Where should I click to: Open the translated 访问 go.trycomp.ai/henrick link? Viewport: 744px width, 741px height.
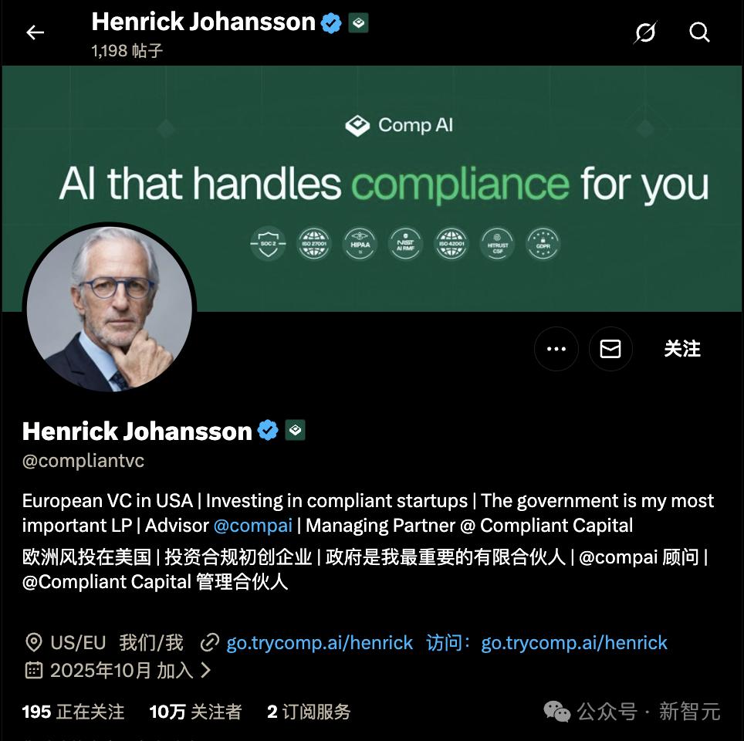click(546, 643)
